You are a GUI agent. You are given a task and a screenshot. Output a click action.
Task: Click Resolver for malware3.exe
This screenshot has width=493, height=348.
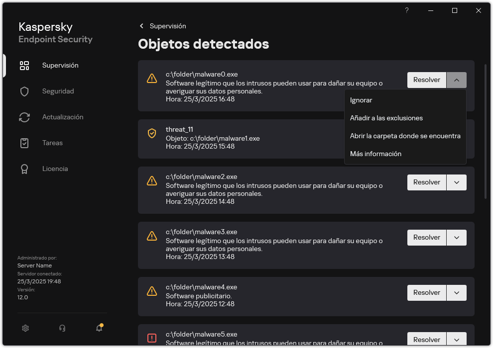(426, 237)
